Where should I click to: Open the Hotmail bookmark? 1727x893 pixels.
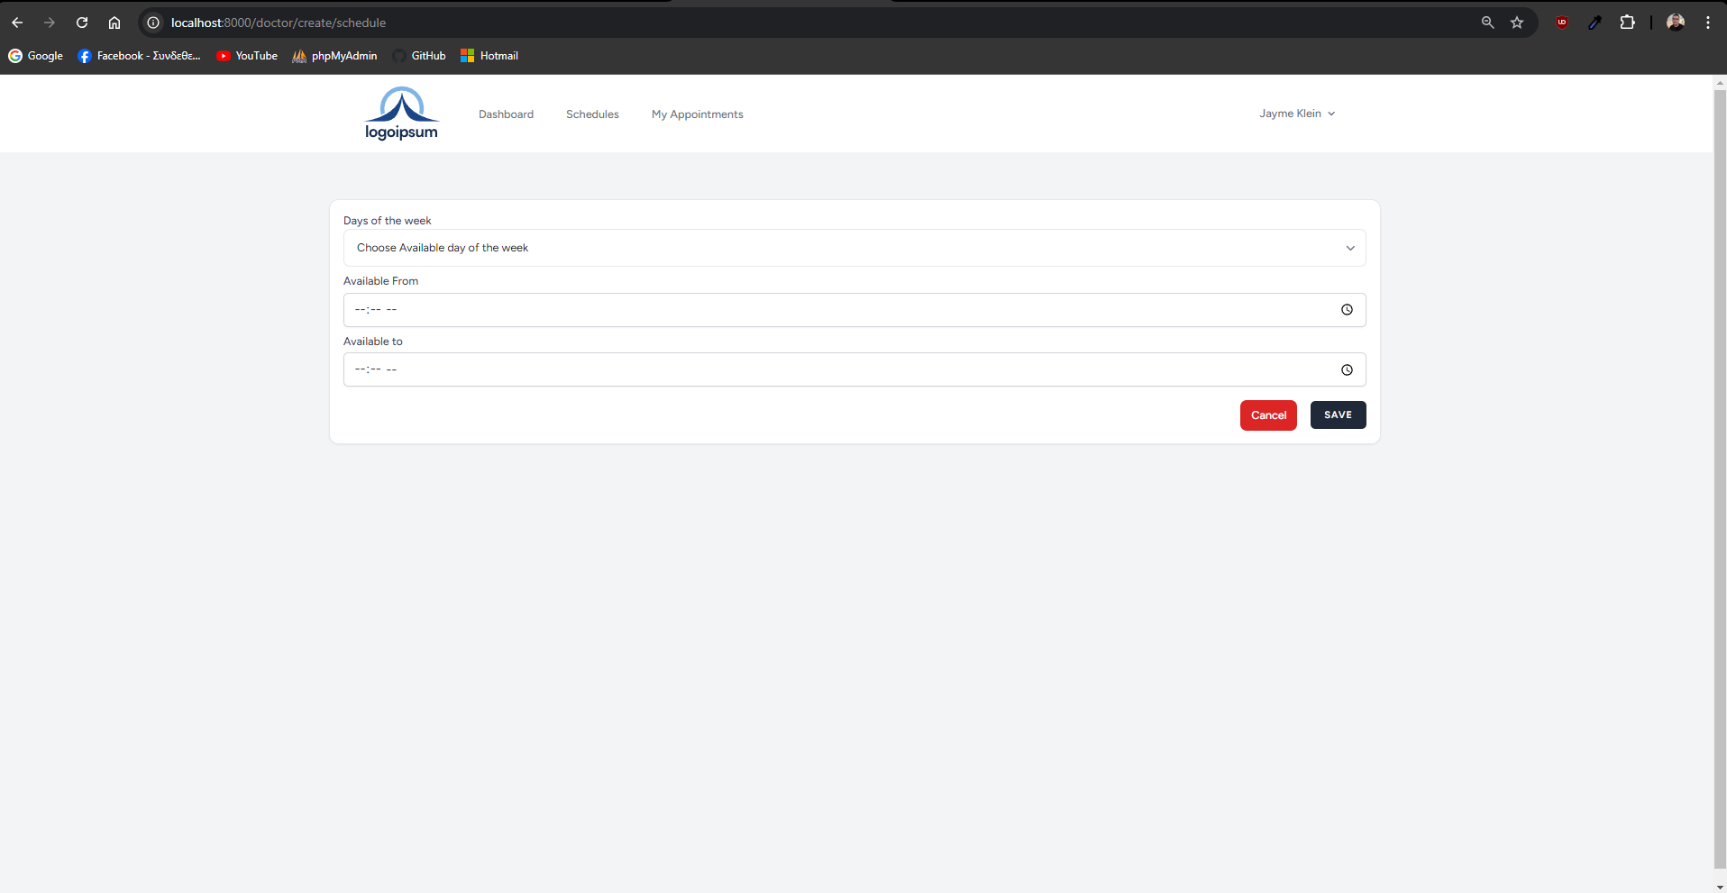coord(489,56)
